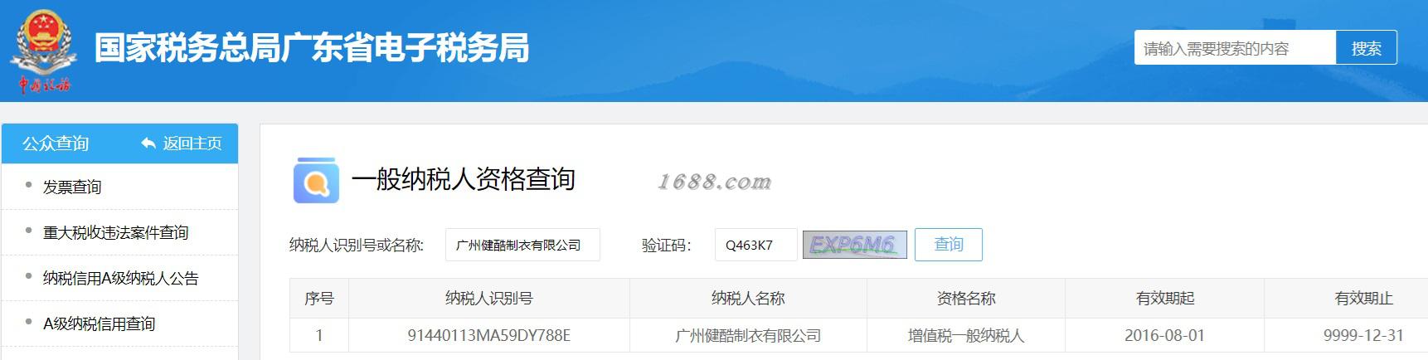Click the 公众查询 panel header

(119, 144)
